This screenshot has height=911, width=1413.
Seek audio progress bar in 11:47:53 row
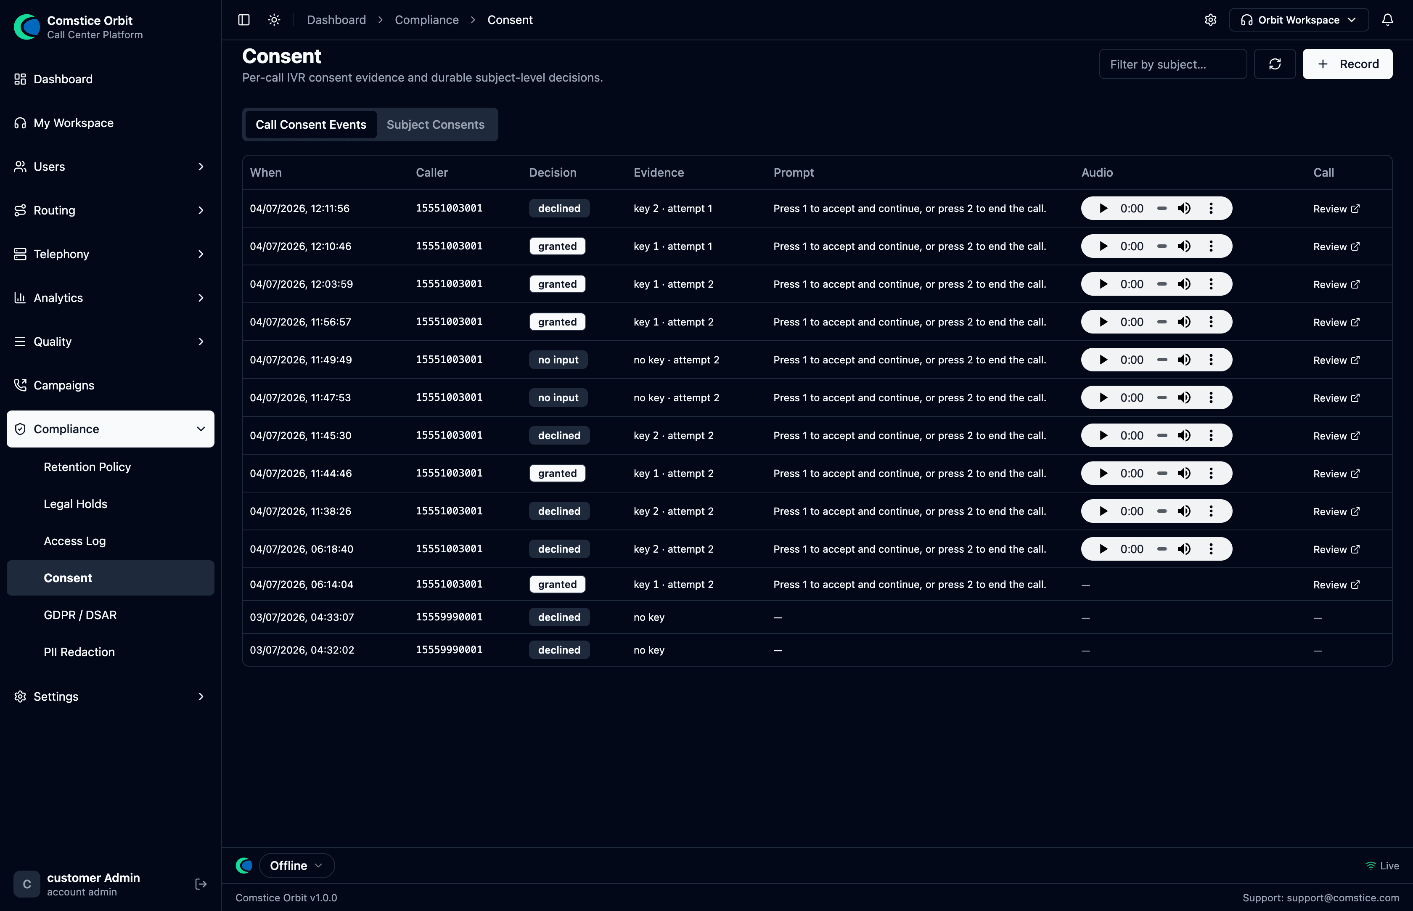[1162, 397]
